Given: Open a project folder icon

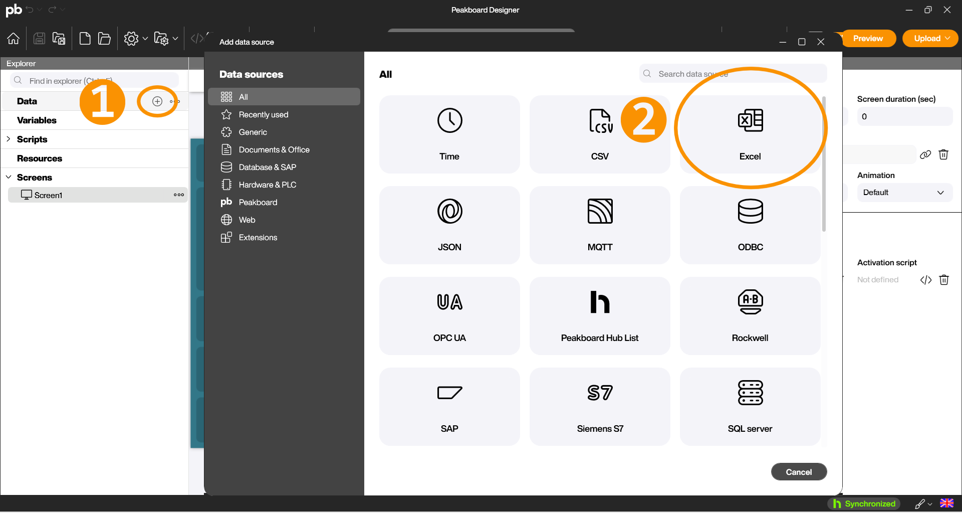Looking at the screenshot, I should 104,39.
